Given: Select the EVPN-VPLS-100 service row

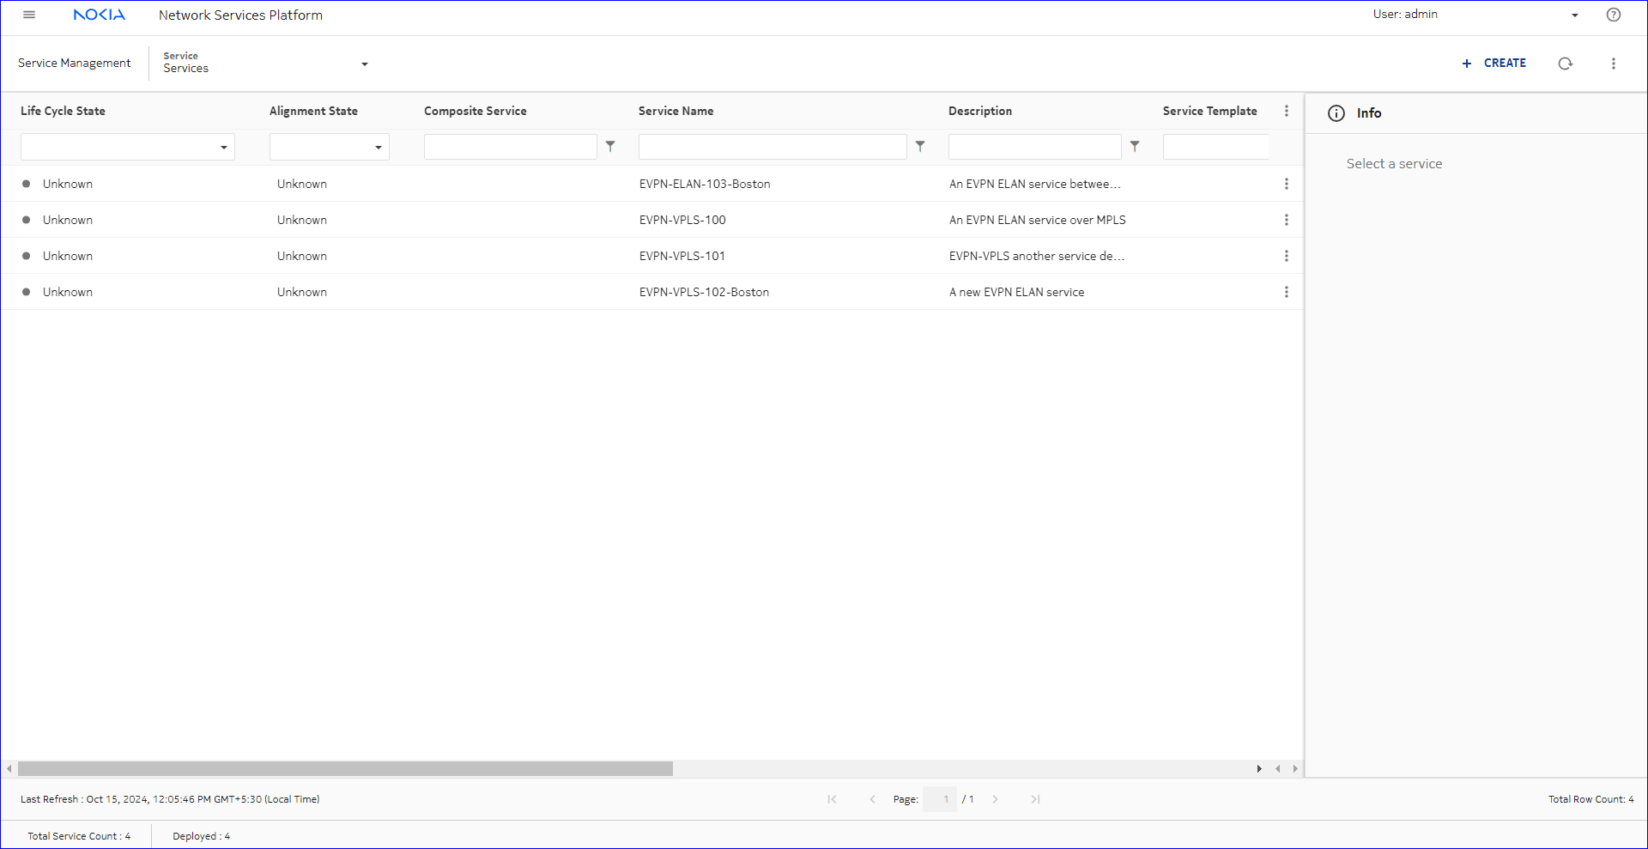Looking at the screenshot, I should [682, 220].
